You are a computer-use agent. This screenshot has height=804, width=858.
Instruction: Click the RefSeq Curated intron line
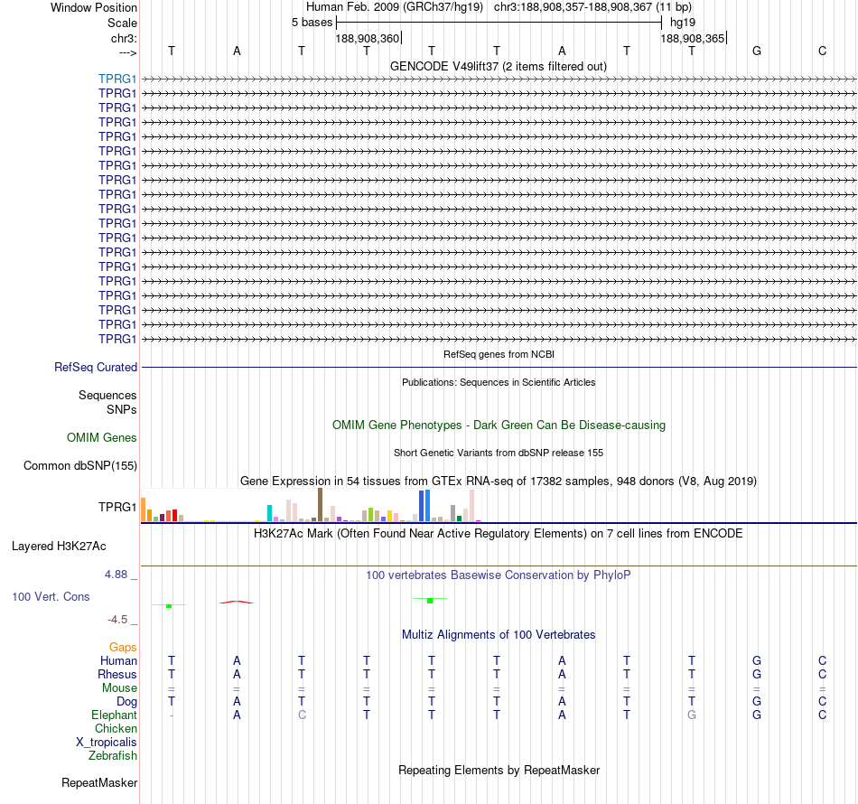tap(499, 368)
